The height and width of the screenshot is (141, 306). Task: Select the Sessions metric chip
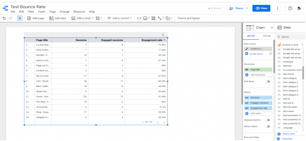258,97
